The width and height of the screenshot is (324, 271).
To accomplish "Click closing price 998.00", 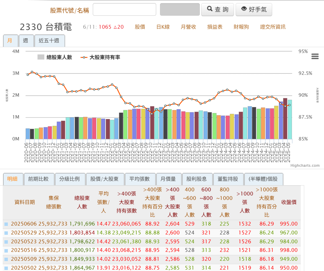I will 289,250.
